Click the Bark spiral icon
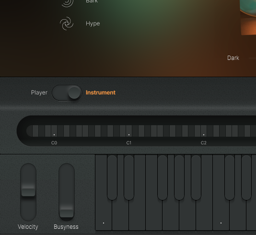This screenshot has width=256, height=235. point(67,2)
